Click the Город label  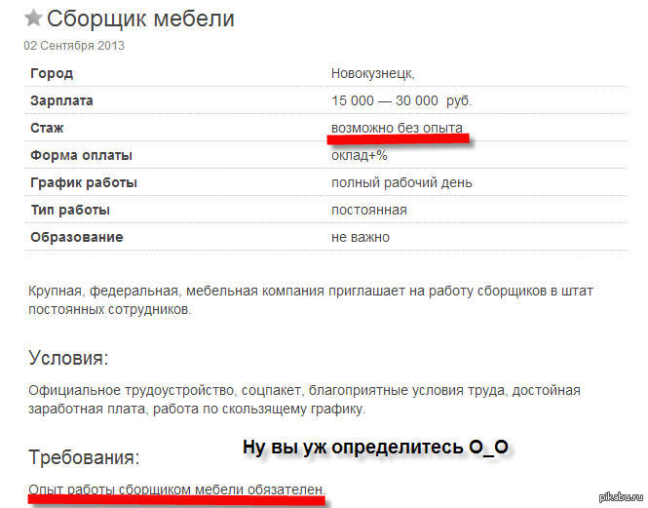(x=52, y=74)
